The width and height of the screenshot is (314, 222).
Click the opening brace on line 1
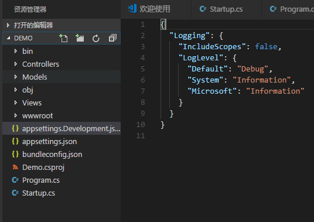coord(163,25)
